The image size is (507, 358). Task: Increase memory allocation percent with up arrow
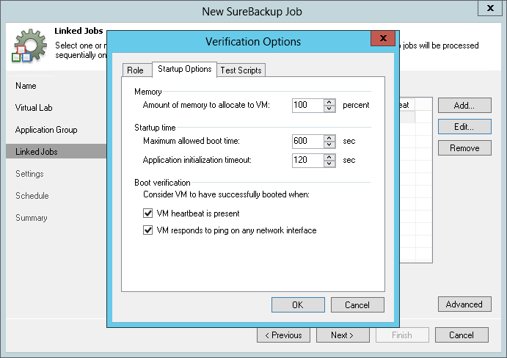pos(329,102)
